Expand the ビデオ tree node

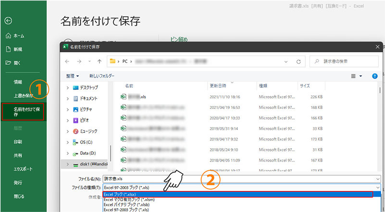click(x=68, y=120)
